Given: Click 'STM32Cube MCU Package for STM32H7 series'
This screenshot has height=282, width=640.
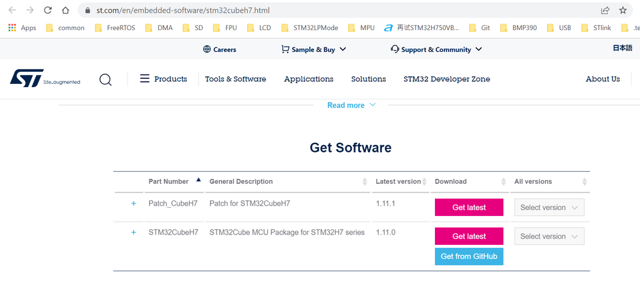Looking at the screenshot, I should (287, 232).
